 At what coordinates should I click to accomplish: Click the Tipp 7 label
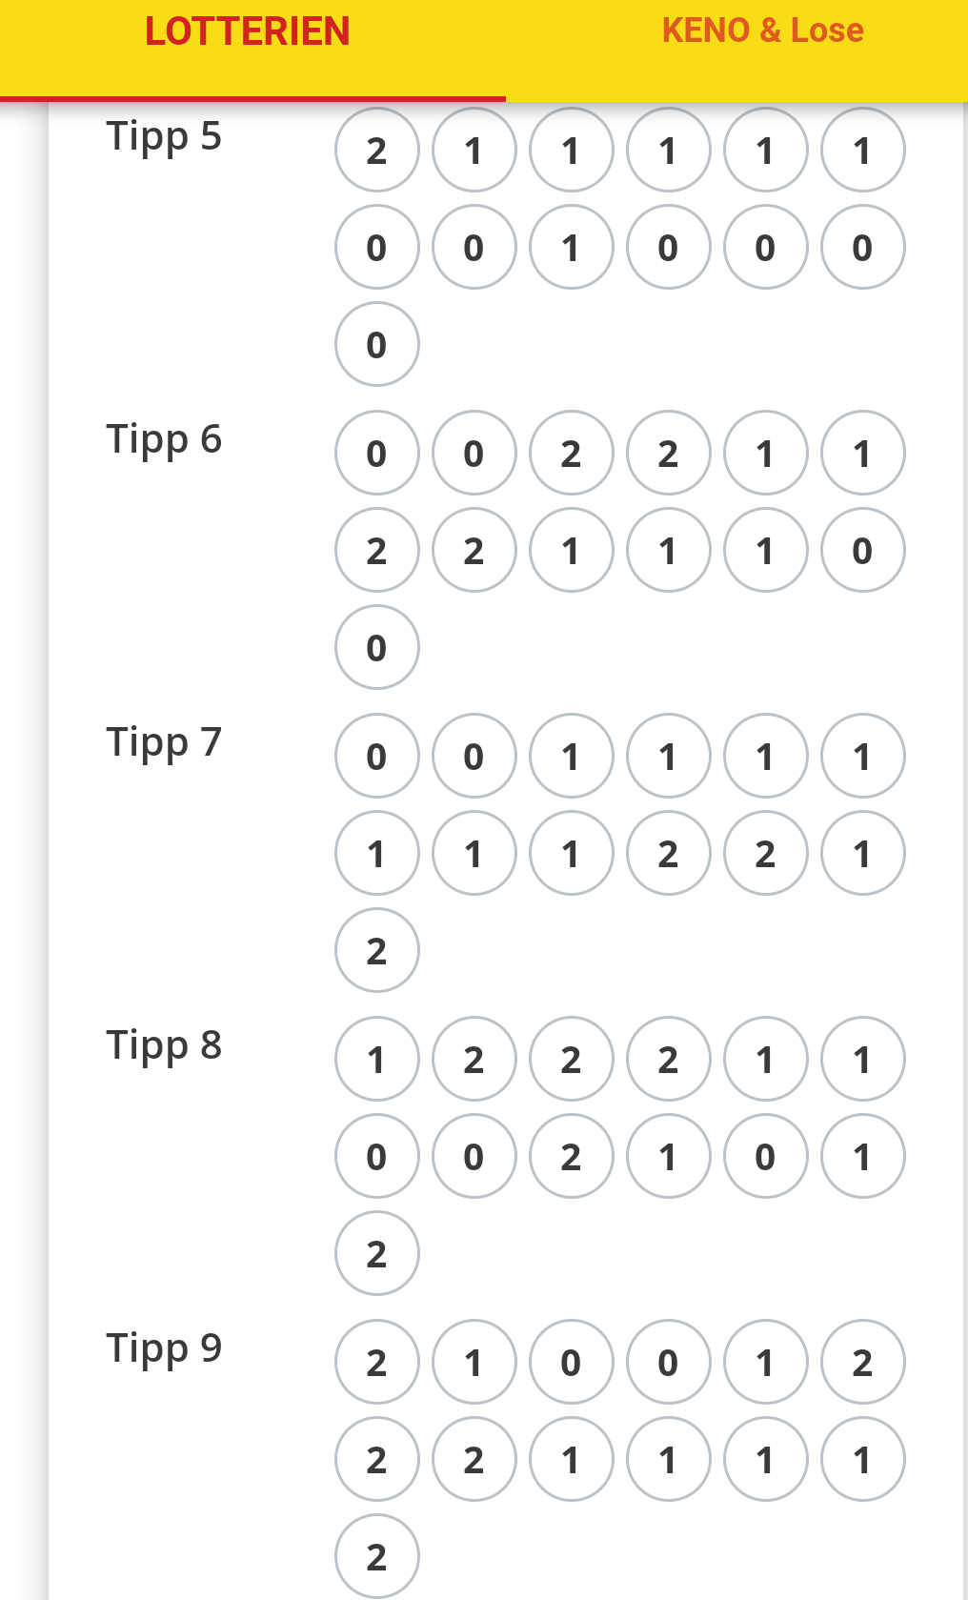(x=164, y=743)
